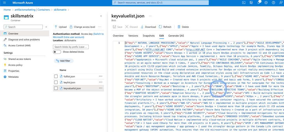This screenshot has height=132, width=284.
Task: Click the Refresh circular arrow icon
Action: (x=160, y=27)
